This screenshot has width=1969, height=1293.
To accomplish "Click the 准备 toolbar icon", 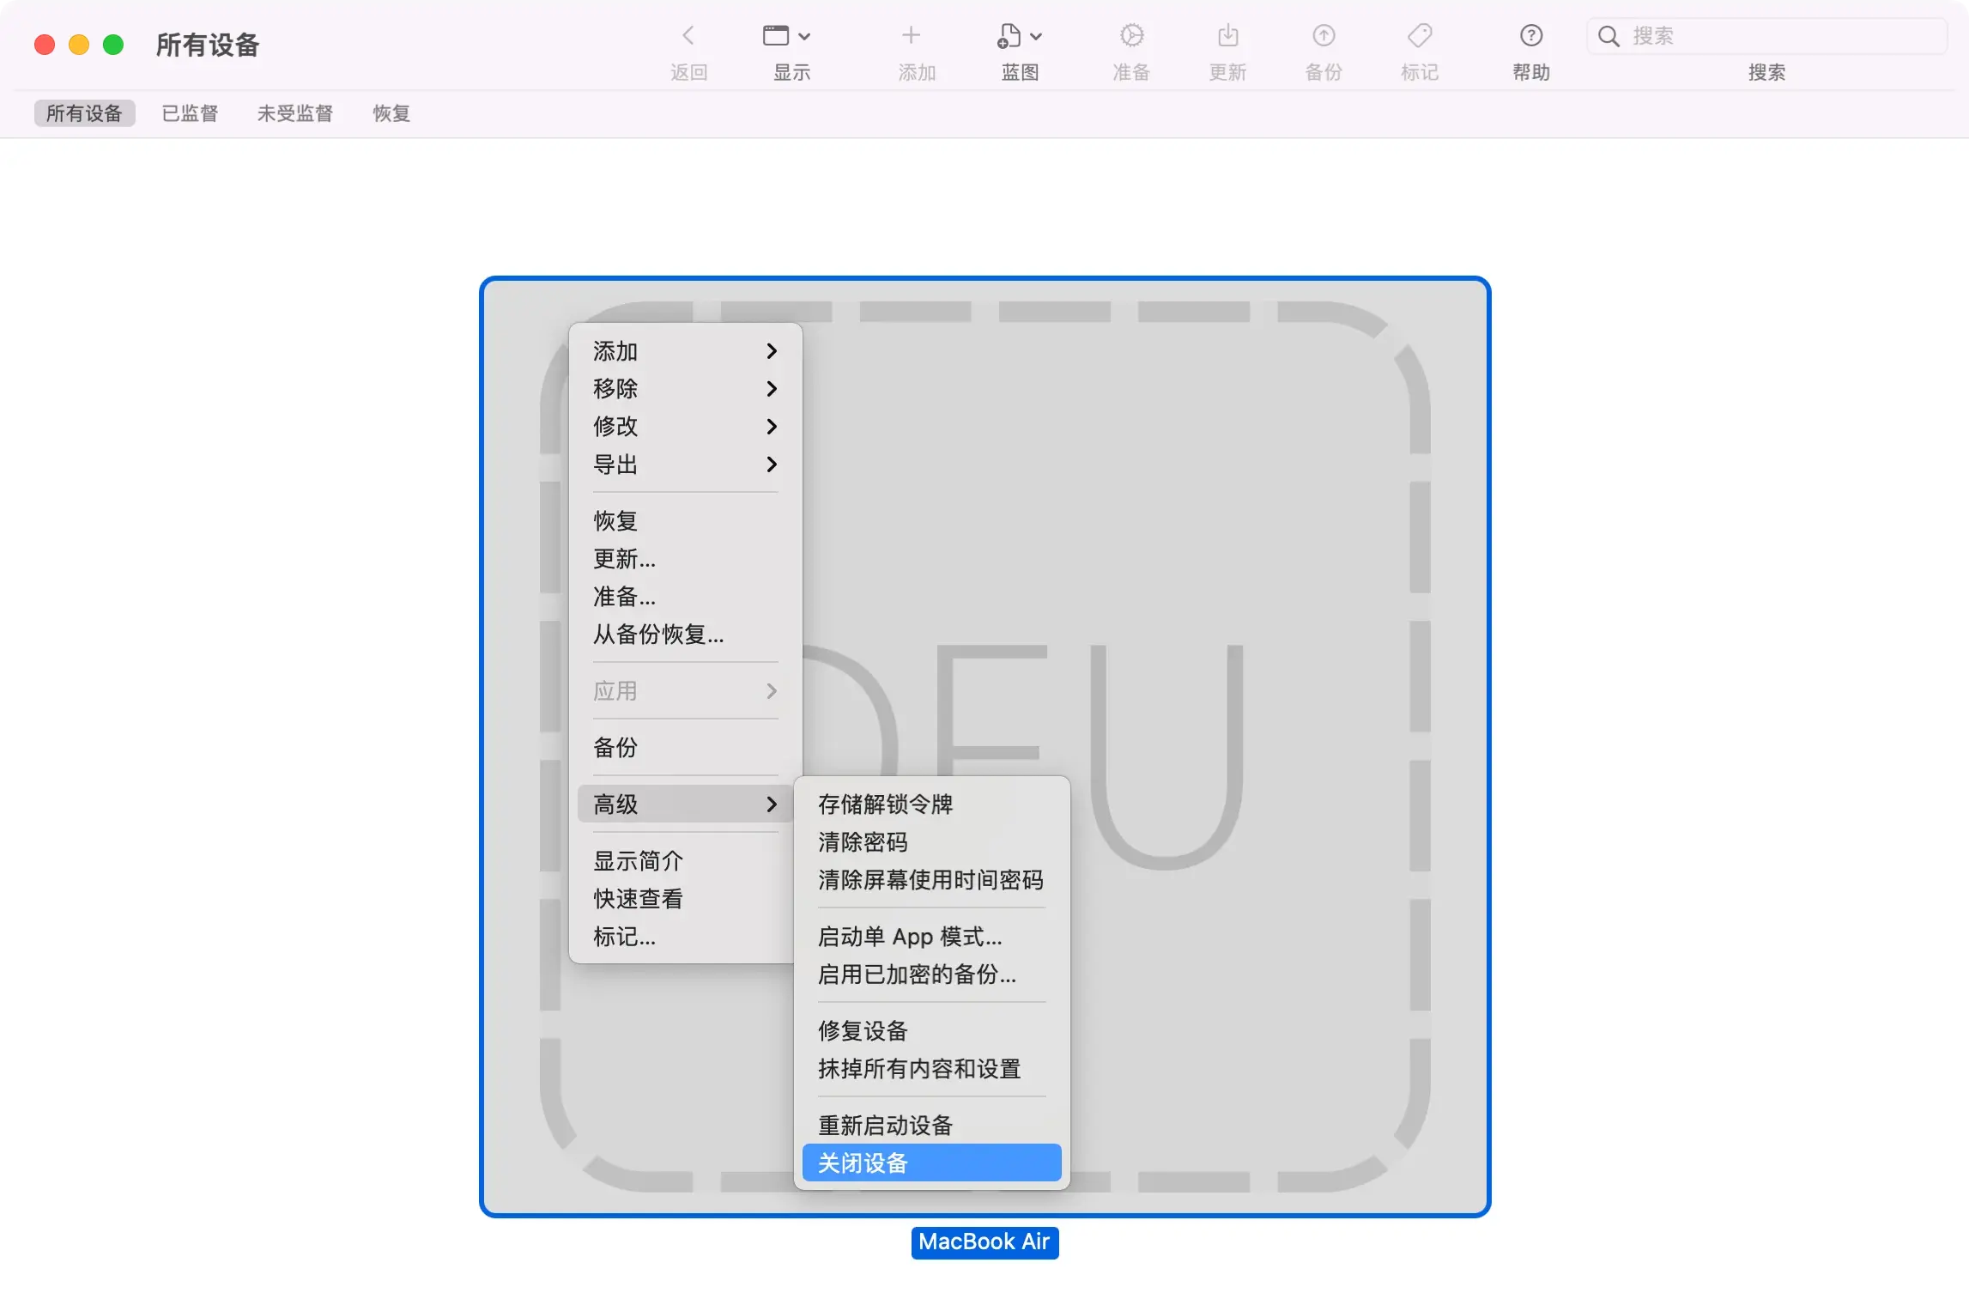I will click(1131, 35).
